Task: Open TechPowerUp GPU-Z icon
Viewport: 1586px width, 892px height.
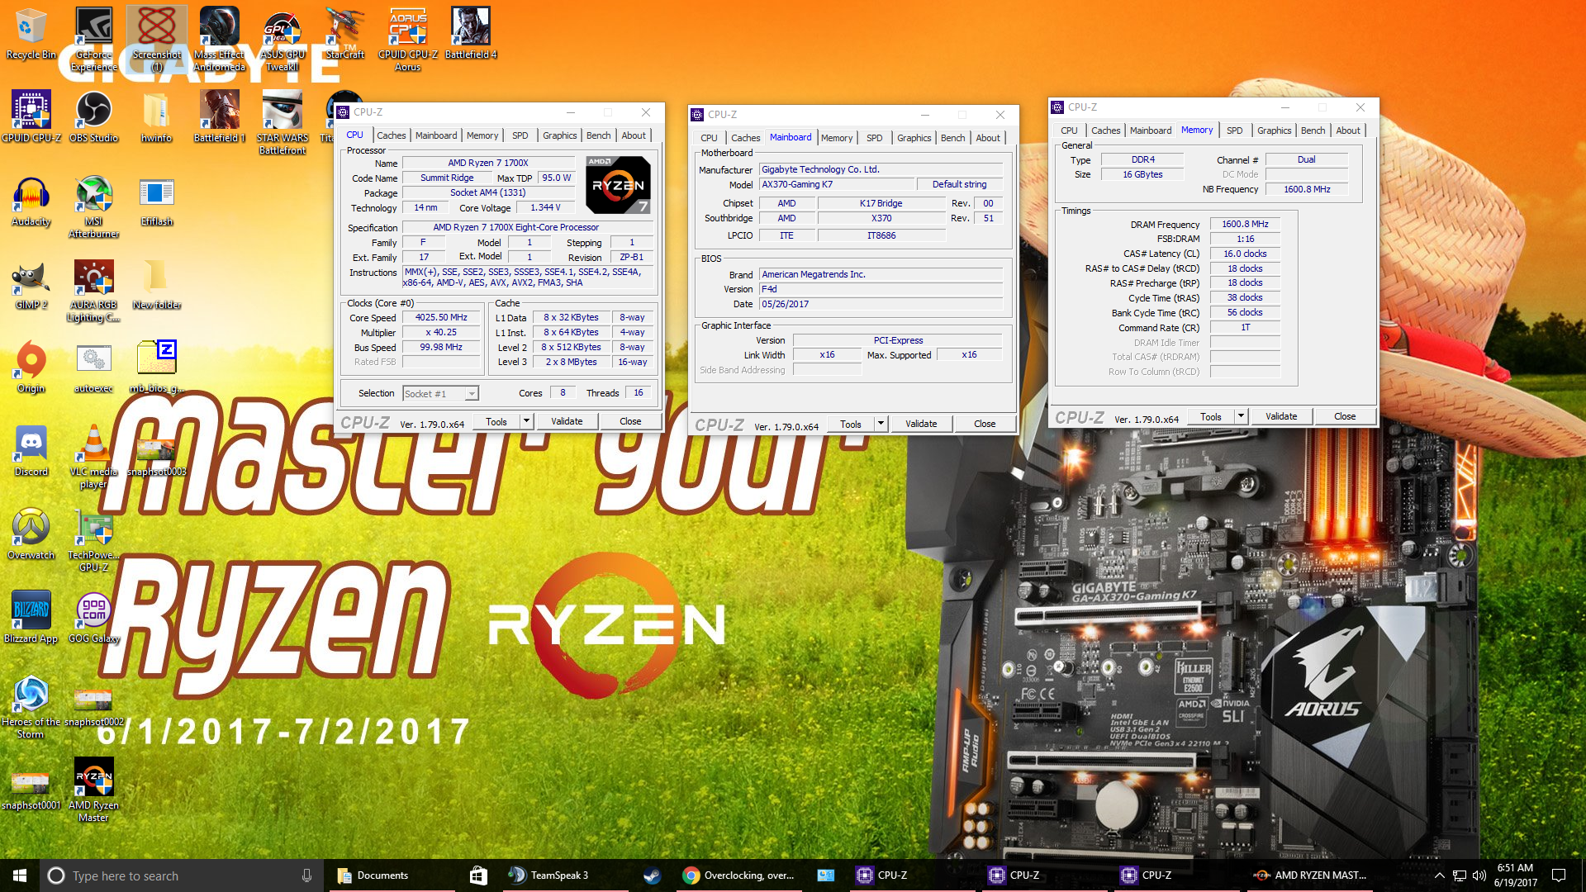Action: [x=93, y=541]
